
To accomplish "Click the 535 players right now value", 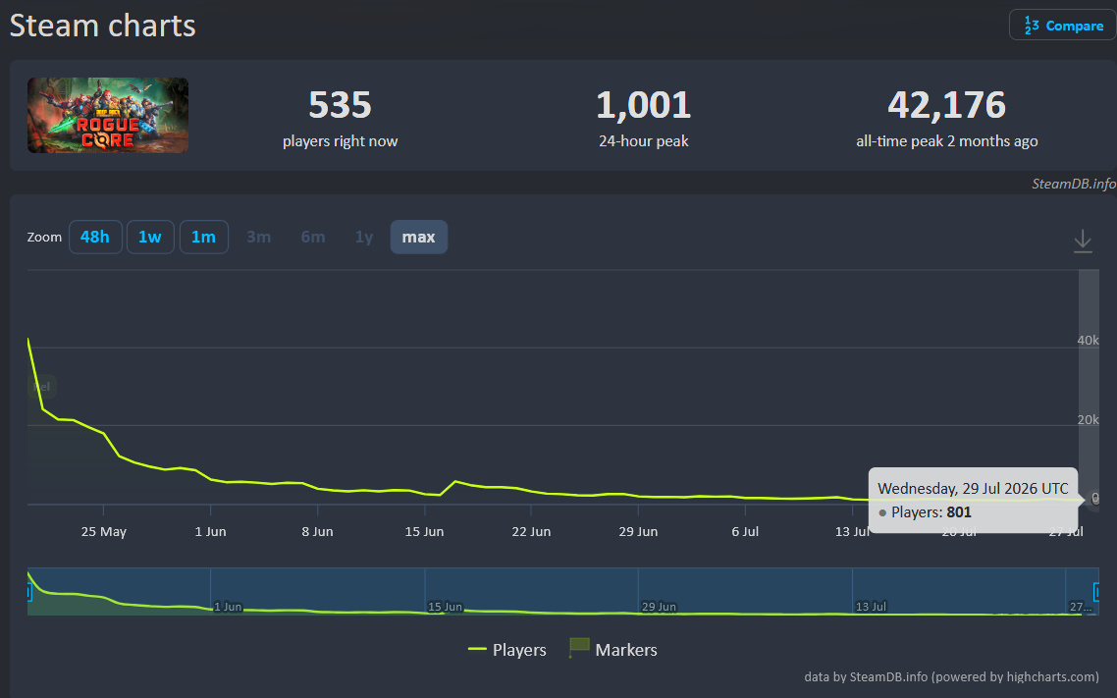I will [340, 105].
